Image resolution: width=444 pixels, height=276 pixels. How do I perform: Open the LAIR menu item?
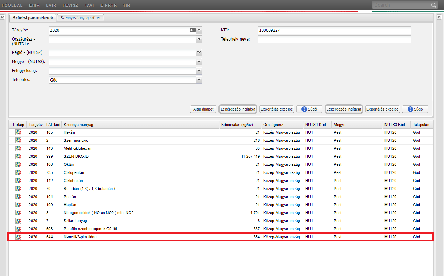tap(51, 5)
